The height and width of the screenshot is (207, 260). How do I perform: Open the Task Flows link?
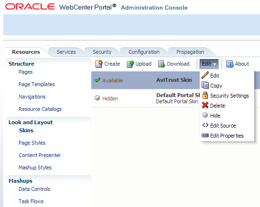coord(31,201)
